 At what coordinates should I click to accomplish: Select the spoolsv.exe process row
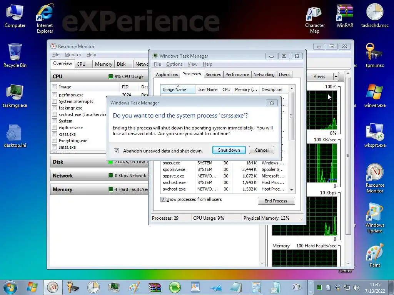point(224,169)
